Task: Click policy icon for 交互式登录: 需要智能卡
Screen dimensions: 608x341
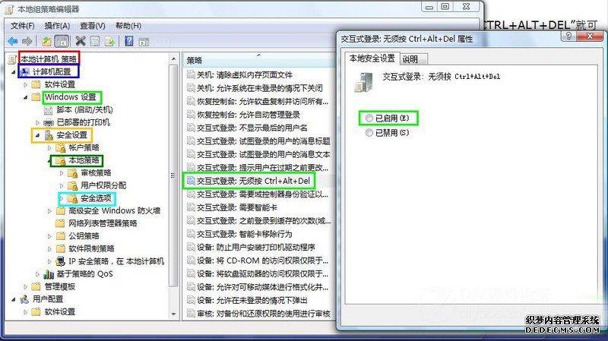Action: tap(191, 207)
